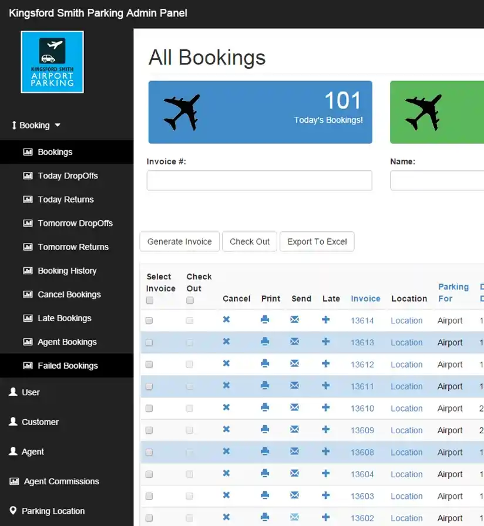This screenshot has width=484, height=526.
Task: Click the print icon for invoice 13608
Action: point(265,452)
